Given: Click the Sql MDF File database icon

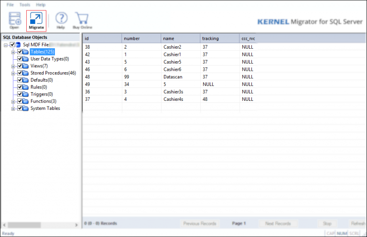Looking at the screenshot, I should coord(19,45).
